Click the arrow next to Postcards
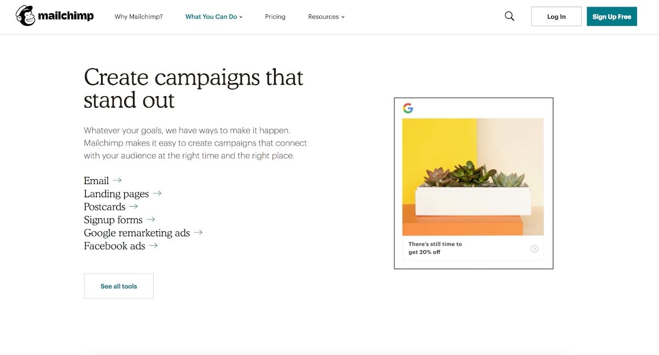 133,207
